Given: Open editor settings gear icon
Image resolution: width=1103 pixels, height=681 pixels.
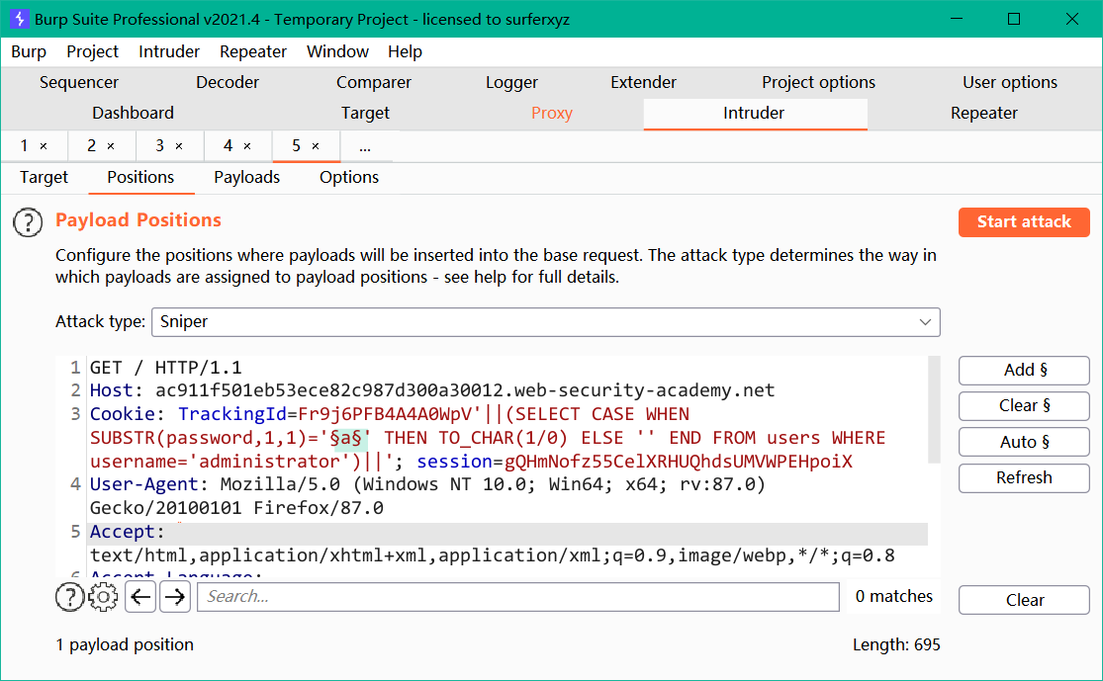Looking at the screenshot, I should (104, 597).
